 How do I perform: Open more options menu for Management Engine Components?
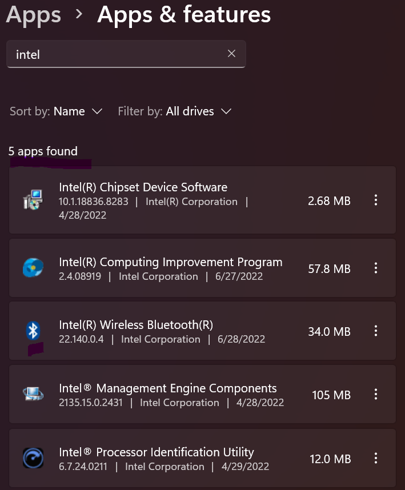pos(376,394)
